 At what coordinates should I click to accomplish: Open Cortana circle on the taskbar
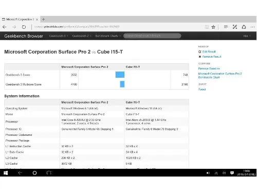pyautogui.click(x=34, y=173)
